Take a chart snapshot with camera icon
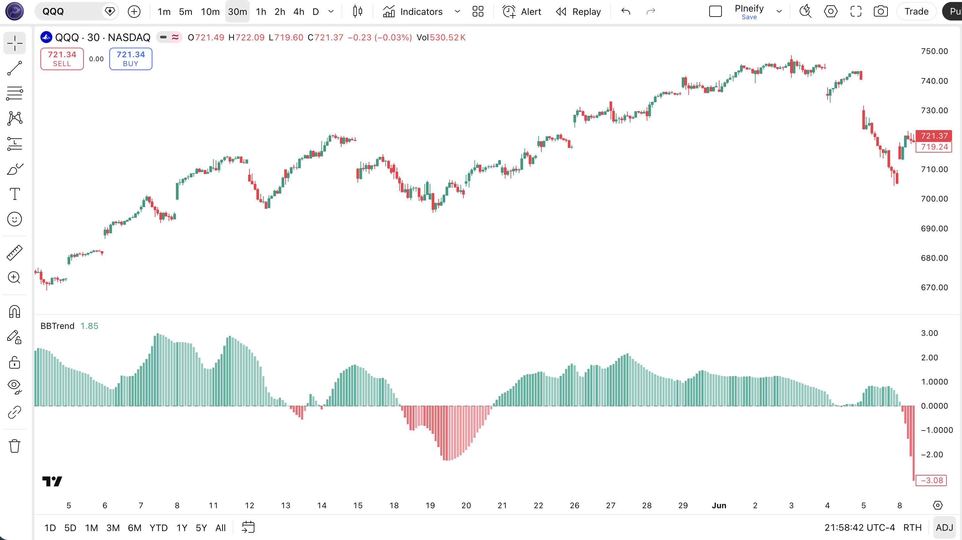Screen dimensions: 962x540 click(881, 12)
